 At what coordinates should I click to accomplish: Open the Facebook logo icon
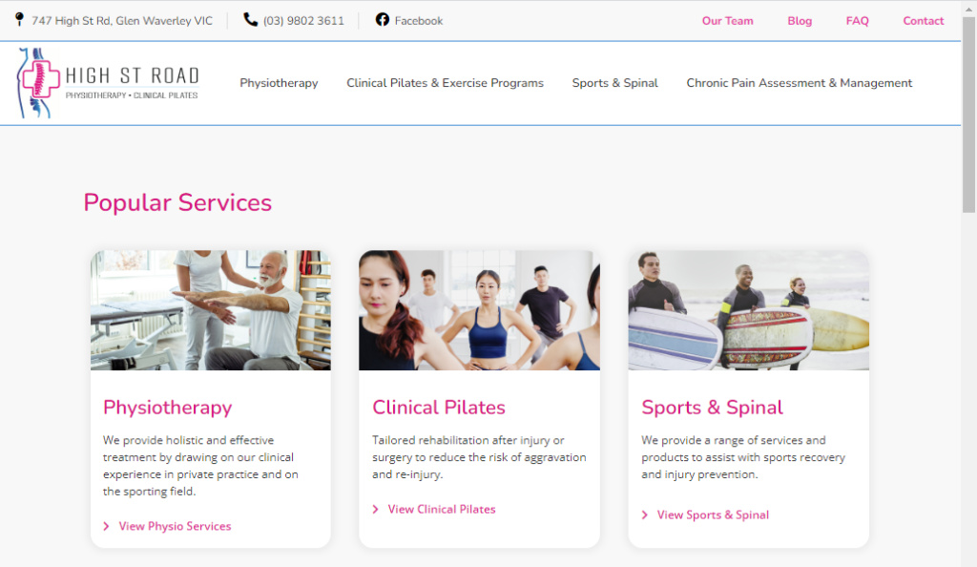[x=382, y=19]
